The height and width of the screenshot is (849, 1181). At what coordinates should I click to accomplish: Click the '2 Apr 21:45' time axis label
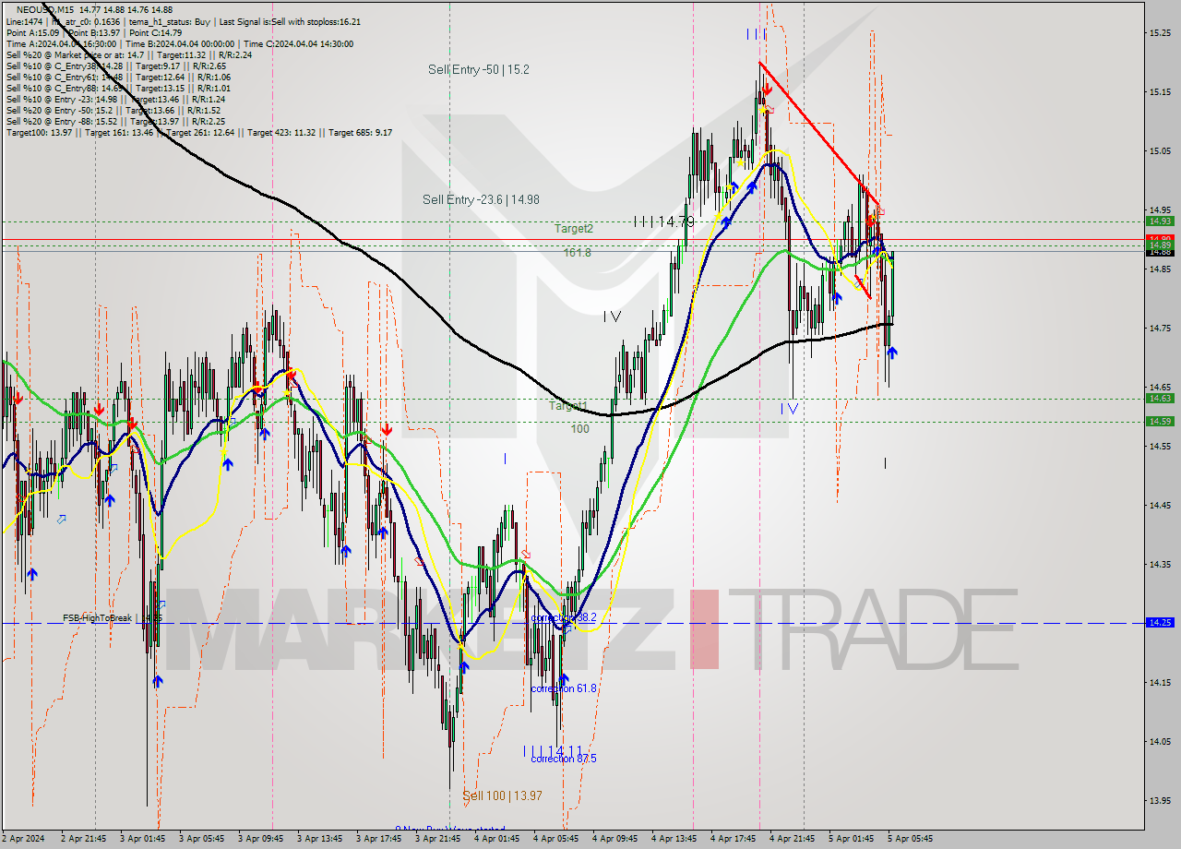pyautogui.click(x=82, y=839)
